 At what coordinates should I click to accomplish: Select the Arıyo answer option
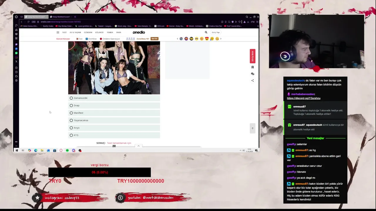pos(114,128)
